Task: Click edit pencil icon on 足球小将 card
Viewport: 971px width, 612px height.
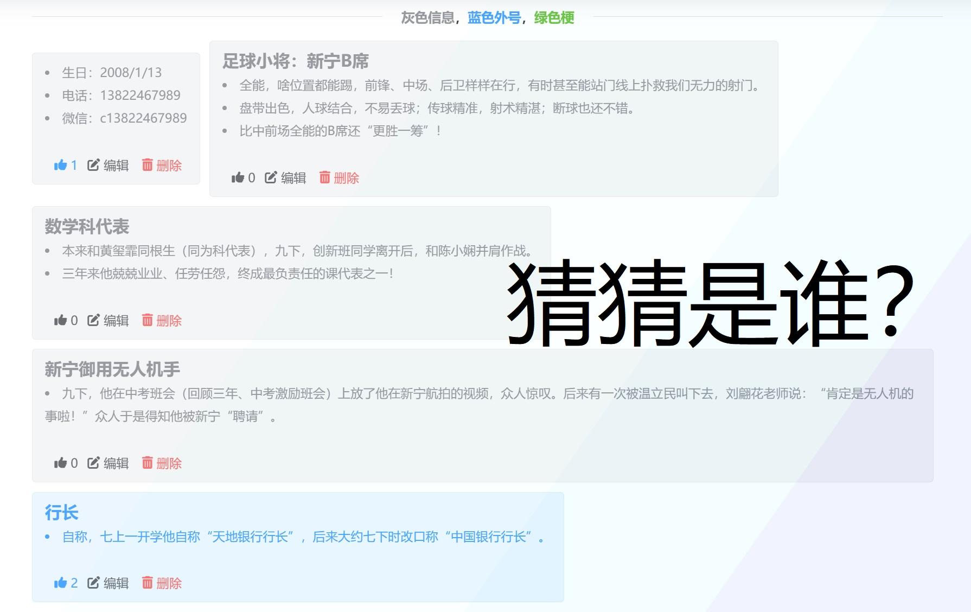Action: [x=271, y=177]
